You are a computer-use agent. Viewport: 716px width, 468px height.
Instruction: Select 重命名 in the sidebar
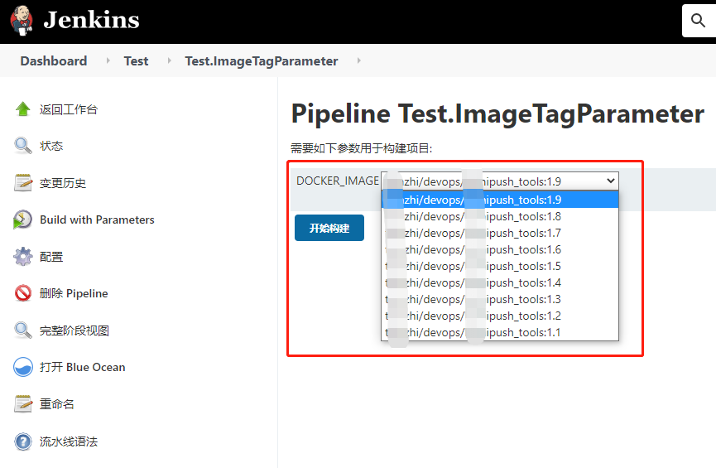coord(56,404)
